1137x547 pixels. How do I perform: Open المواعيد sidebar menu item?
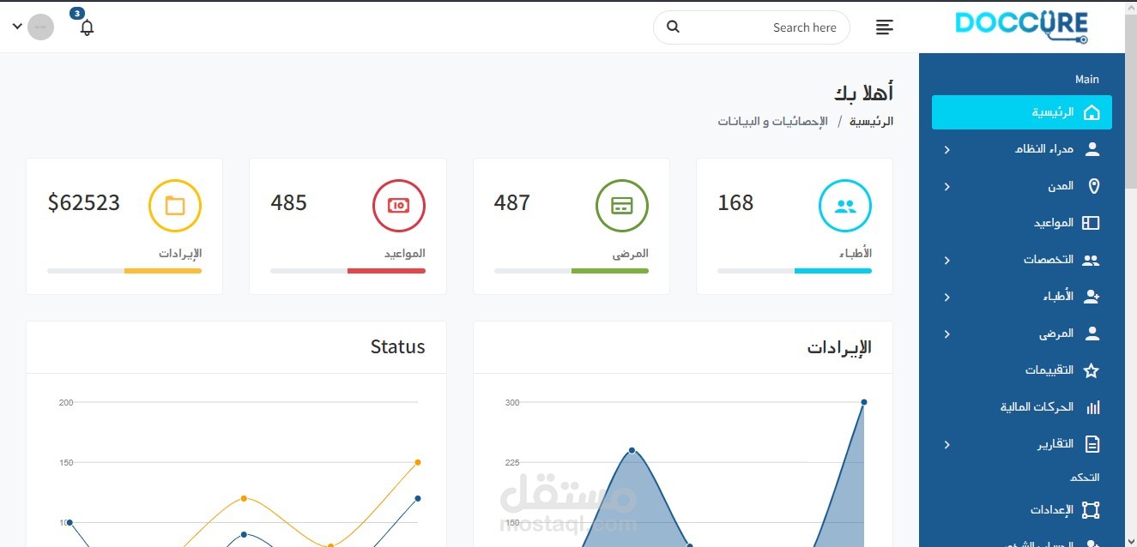[1022, 223]
